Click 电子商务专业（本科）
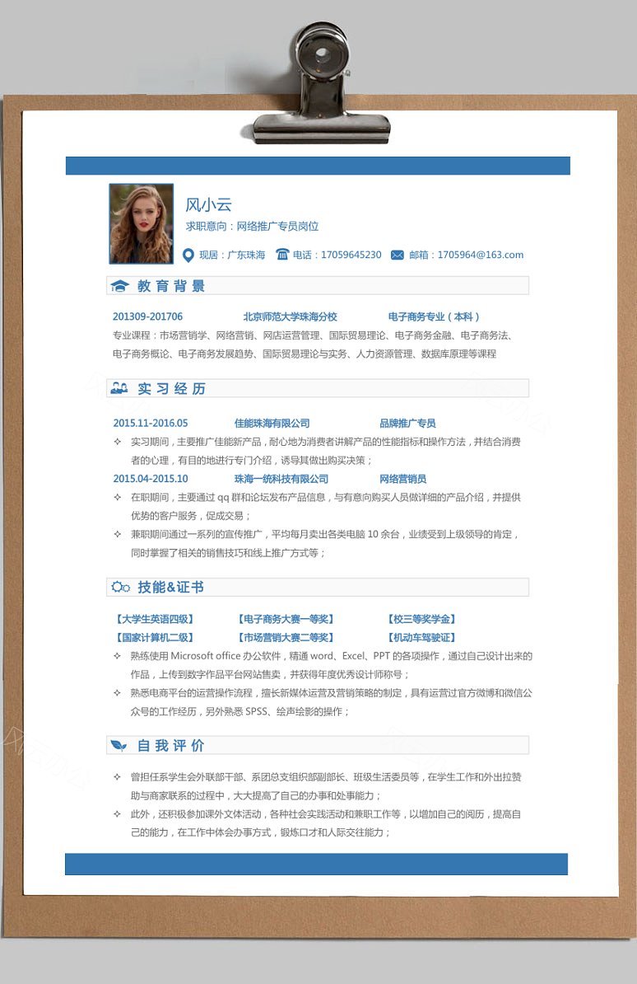Image resolution: width=637 pixels, height=984 pixels. click(433, 316)
